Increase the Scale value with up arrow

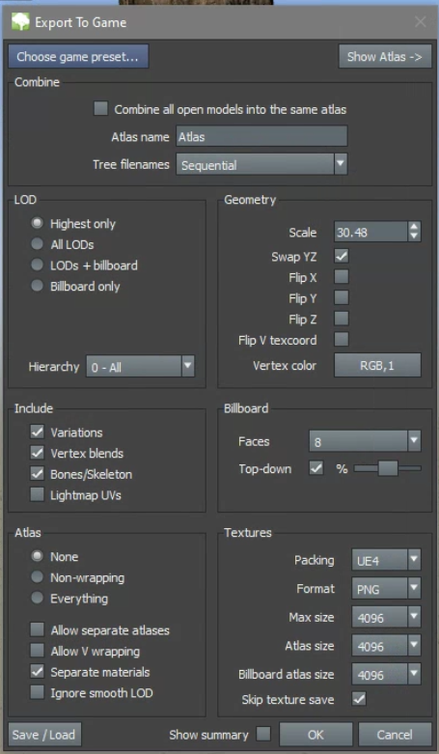[x=414, y=228]
